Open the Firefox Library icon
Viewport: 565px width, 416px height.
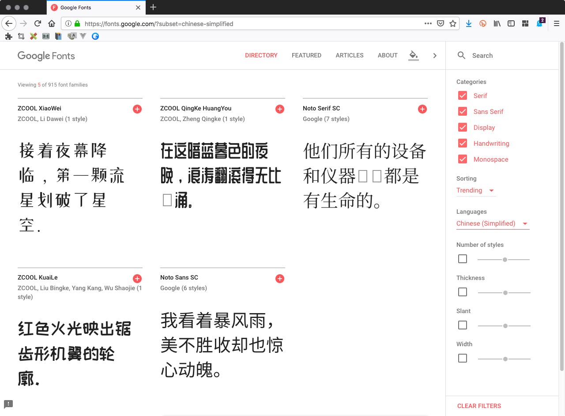[x=497, y=24]
